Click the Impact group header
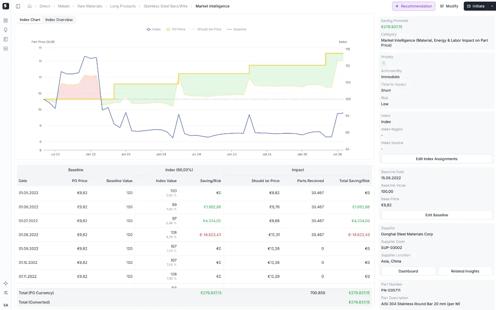This screenshot has width=496, height=310. tap(298, 170)
